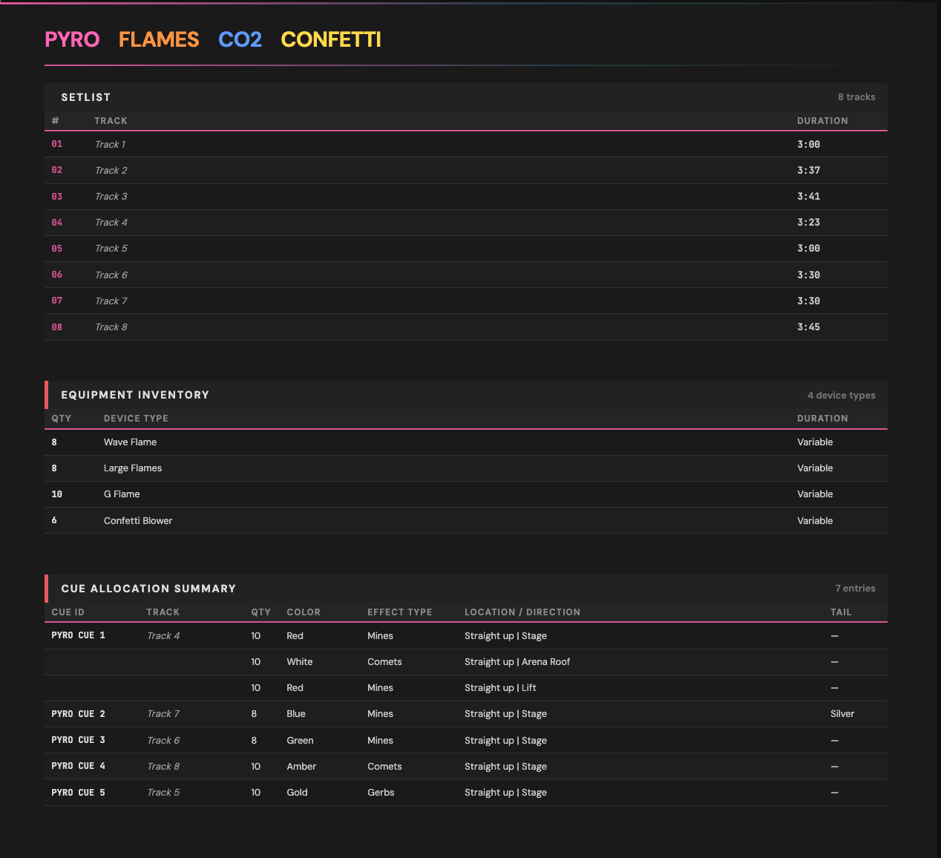Screen dimensions: 941x858
Task: Select the Confetti Blower entry
Action: (138, 520)
